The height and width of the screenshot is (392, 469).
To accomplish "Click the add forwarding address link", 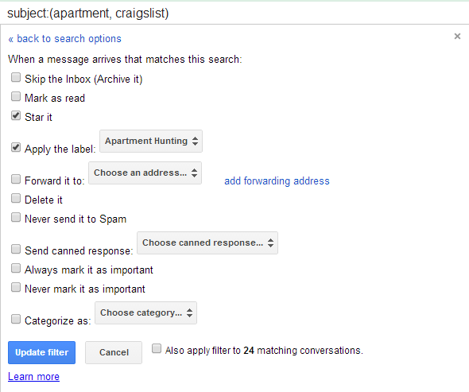I will click(277, 180).
